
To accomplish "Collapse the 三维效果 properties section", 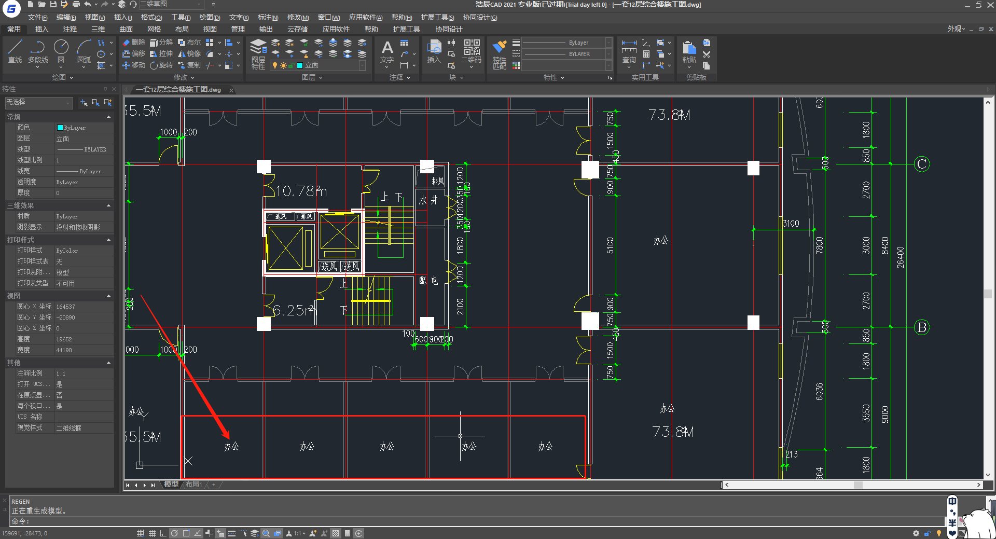I will 108,206.
